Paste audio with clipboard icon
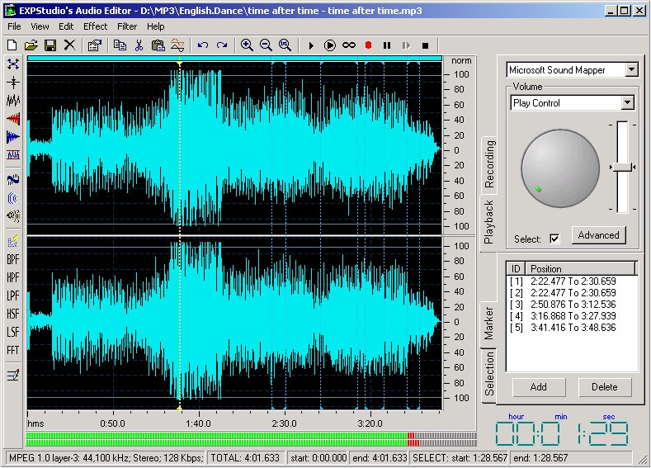Viewport: 651px width, 468px height. (158, 45)
